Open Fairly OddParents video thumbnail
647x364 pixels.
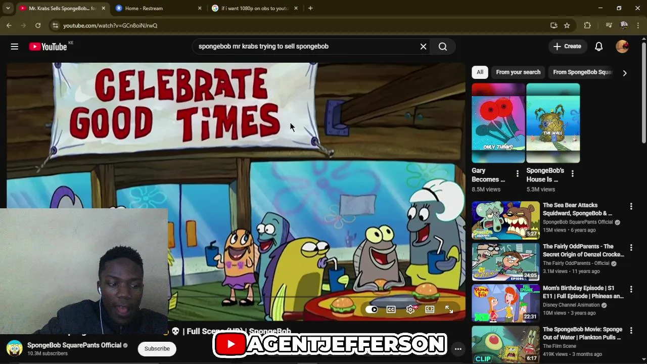click(x=505, y=262)
